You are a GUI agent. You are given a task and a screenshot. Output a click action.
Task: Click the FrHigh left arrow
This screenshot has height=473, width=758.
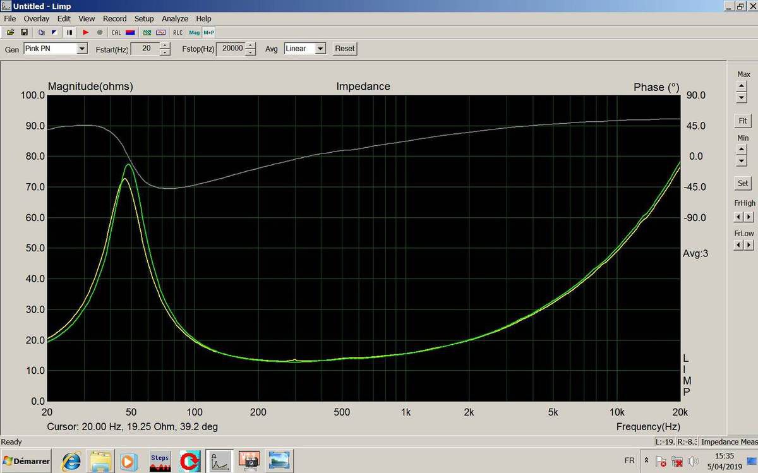738,217
